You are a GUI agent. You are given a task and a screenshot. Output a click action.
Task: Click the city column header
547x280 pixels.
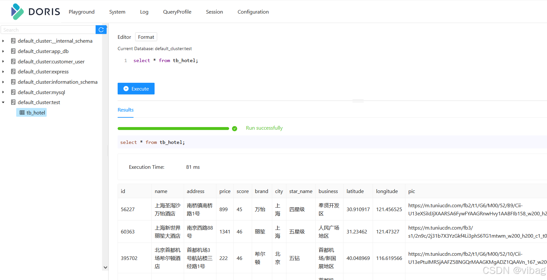point(279,191)
